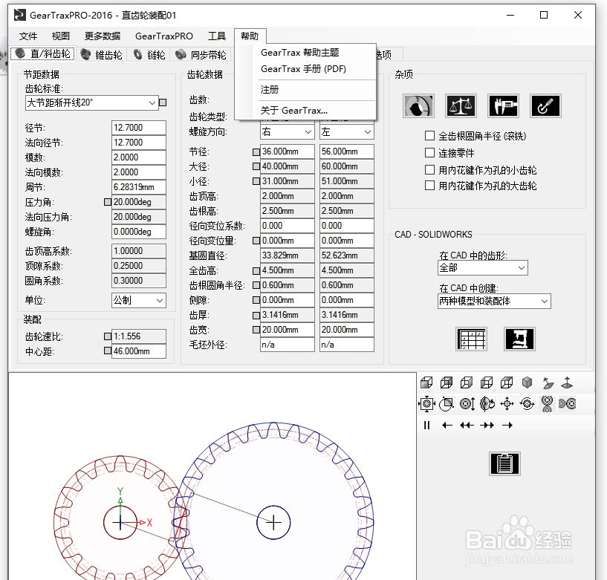Click the double left arrow fast rotate
The image size is (607, 580).
(x=467, y=426)
